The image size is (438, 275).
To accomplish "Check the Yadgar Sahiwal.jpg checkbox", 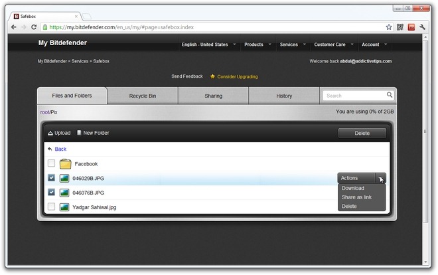I will click(x=51, y=207).
